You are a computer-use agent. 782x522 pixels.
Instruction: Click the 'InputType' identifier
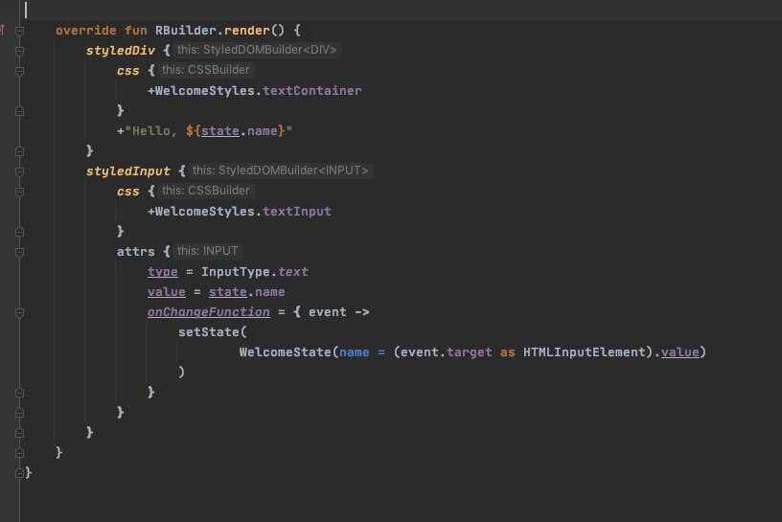236,272
